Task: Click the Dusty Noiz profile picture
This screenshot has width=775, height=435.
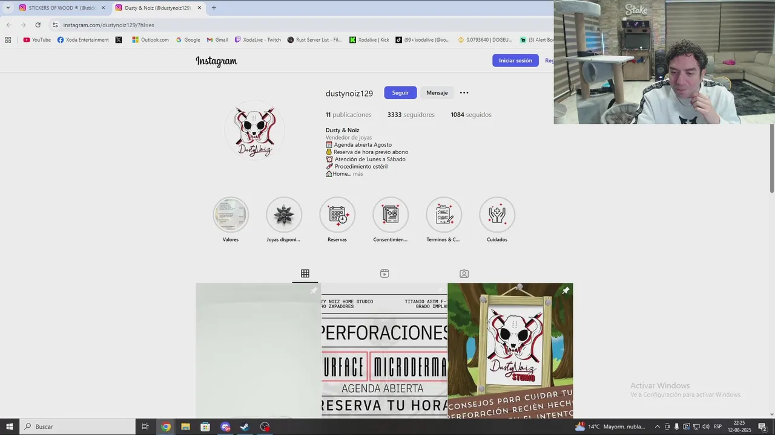Action: tap(255, 130)
